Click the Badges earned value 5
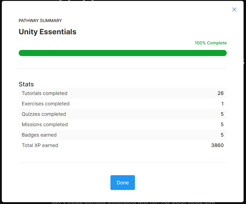246x204 pixels. coord(222,135)
